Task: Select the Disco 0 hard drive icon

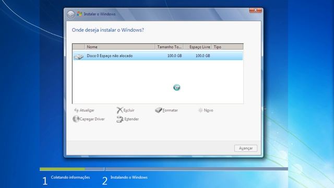Action: coord(79,56)
